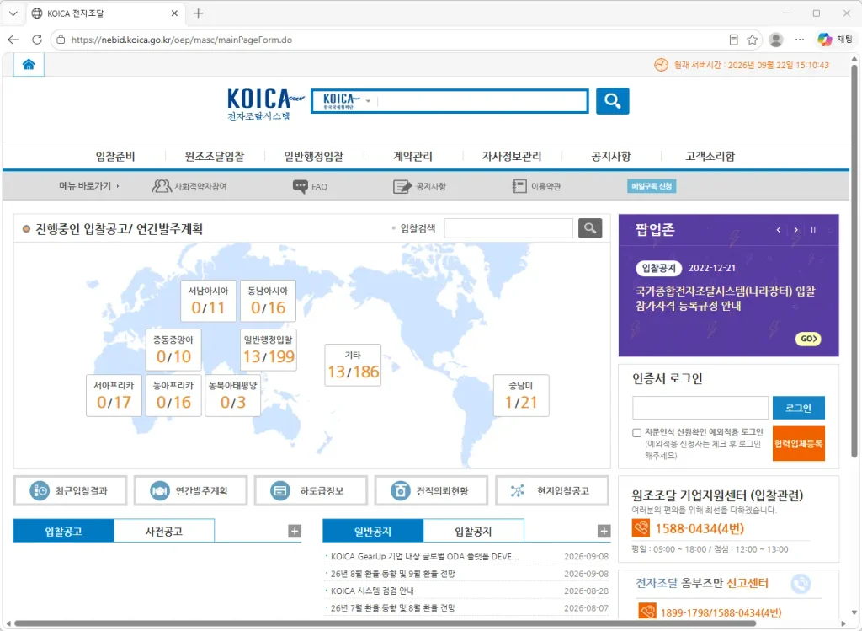The image size is (862, 631).
Task: Open the new browser tab plus button
Action: (x=199, y=13)
